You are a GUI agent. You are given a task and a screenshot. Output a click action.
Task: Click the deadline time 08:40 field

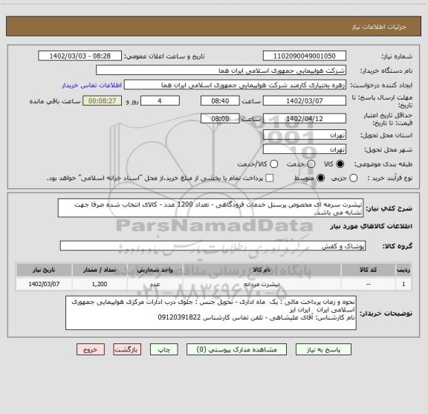220,101
